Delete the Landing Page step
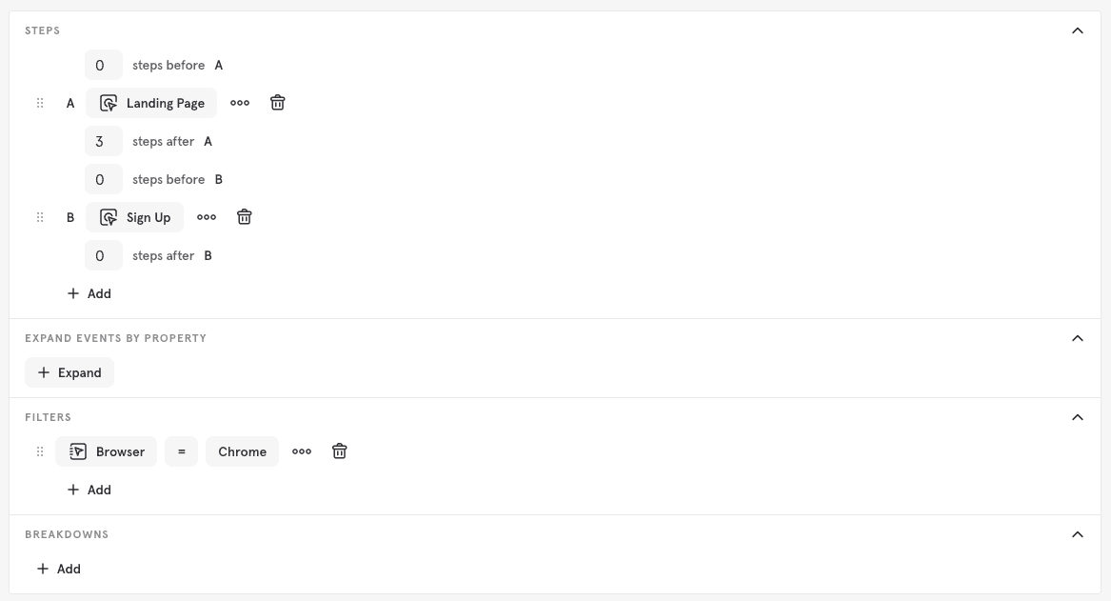This screenshot has height=601, width=1111. [277, 102]
